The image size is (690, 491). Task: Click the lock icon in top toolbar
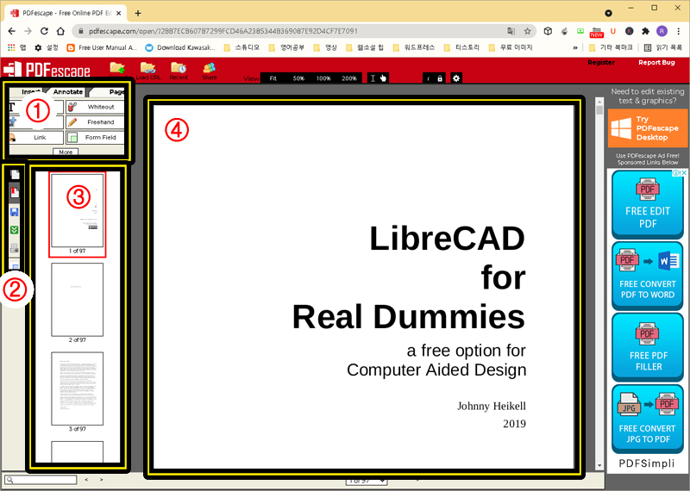pyautogui.click(x=440, y=78)
